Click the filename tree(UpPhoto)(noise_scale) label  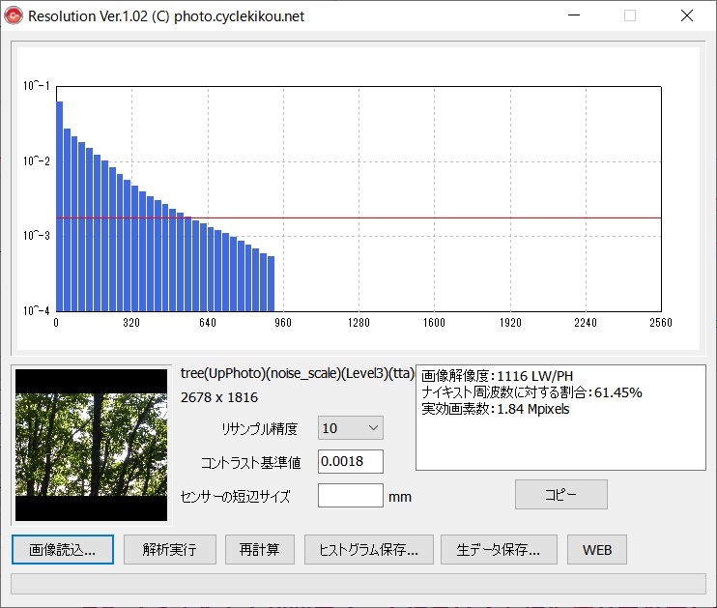point(298,373)
